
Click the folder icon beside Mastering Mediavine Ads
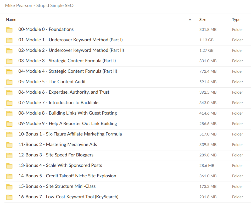point(9,145)
